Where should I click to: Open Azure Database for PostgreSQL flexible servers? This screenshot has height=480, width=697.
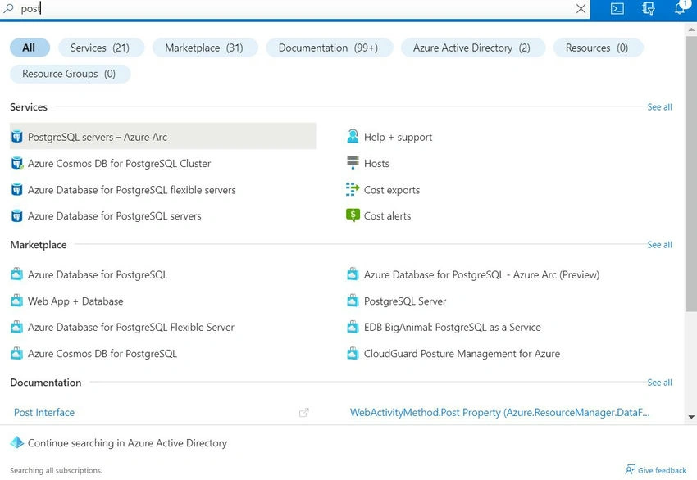pos(131,190)
